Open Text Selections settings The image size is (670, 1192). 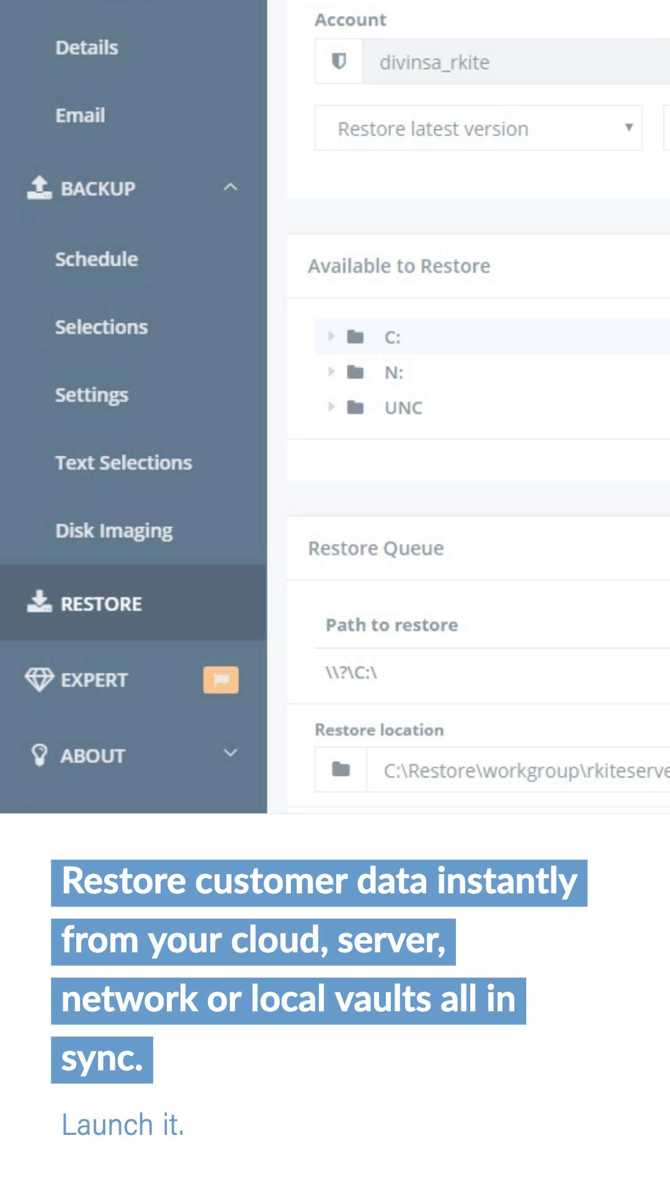click(x=123, y=462)
